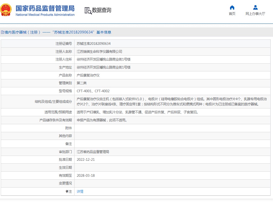Click the national emblem logo

pos(6,10)
